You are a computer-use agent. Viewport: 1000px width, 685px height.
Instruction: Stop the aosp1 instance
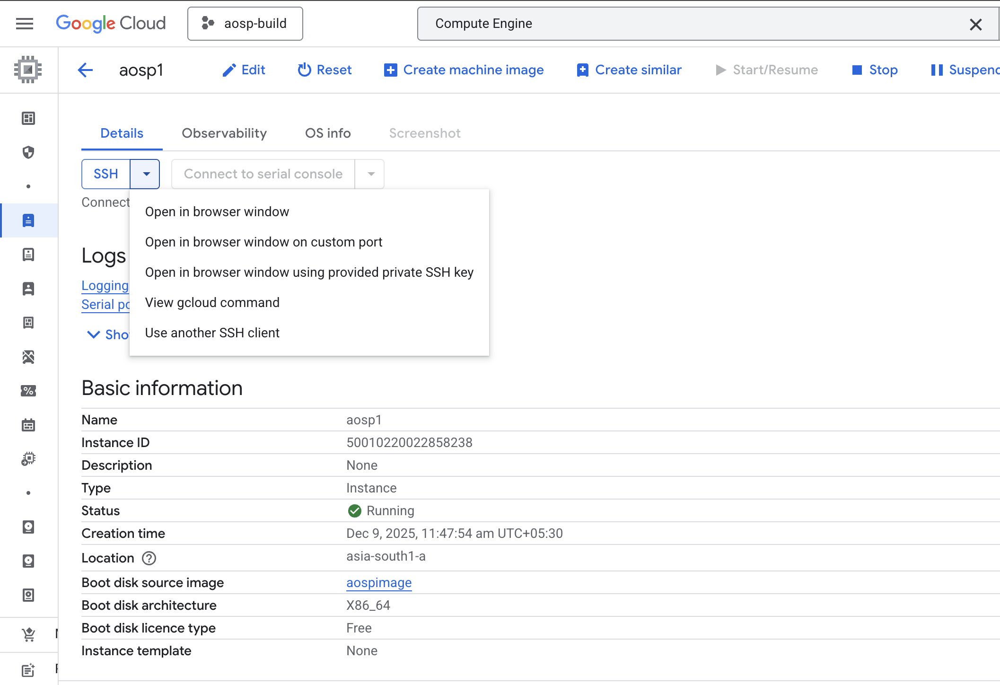pyautogui.click(x=874, y=70)
